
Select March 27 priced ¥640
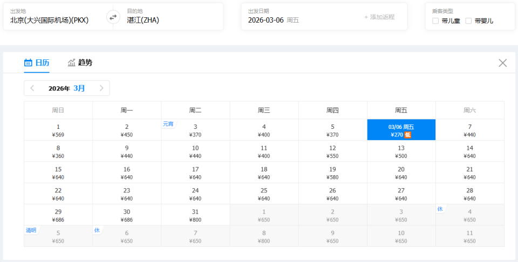[x=401, y=194]
